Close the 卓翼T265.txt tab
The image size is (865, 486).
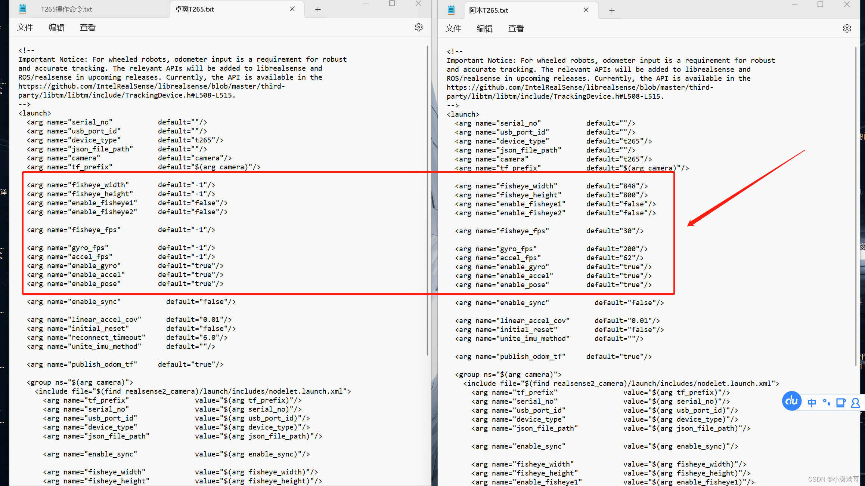[x=292, y=9]
